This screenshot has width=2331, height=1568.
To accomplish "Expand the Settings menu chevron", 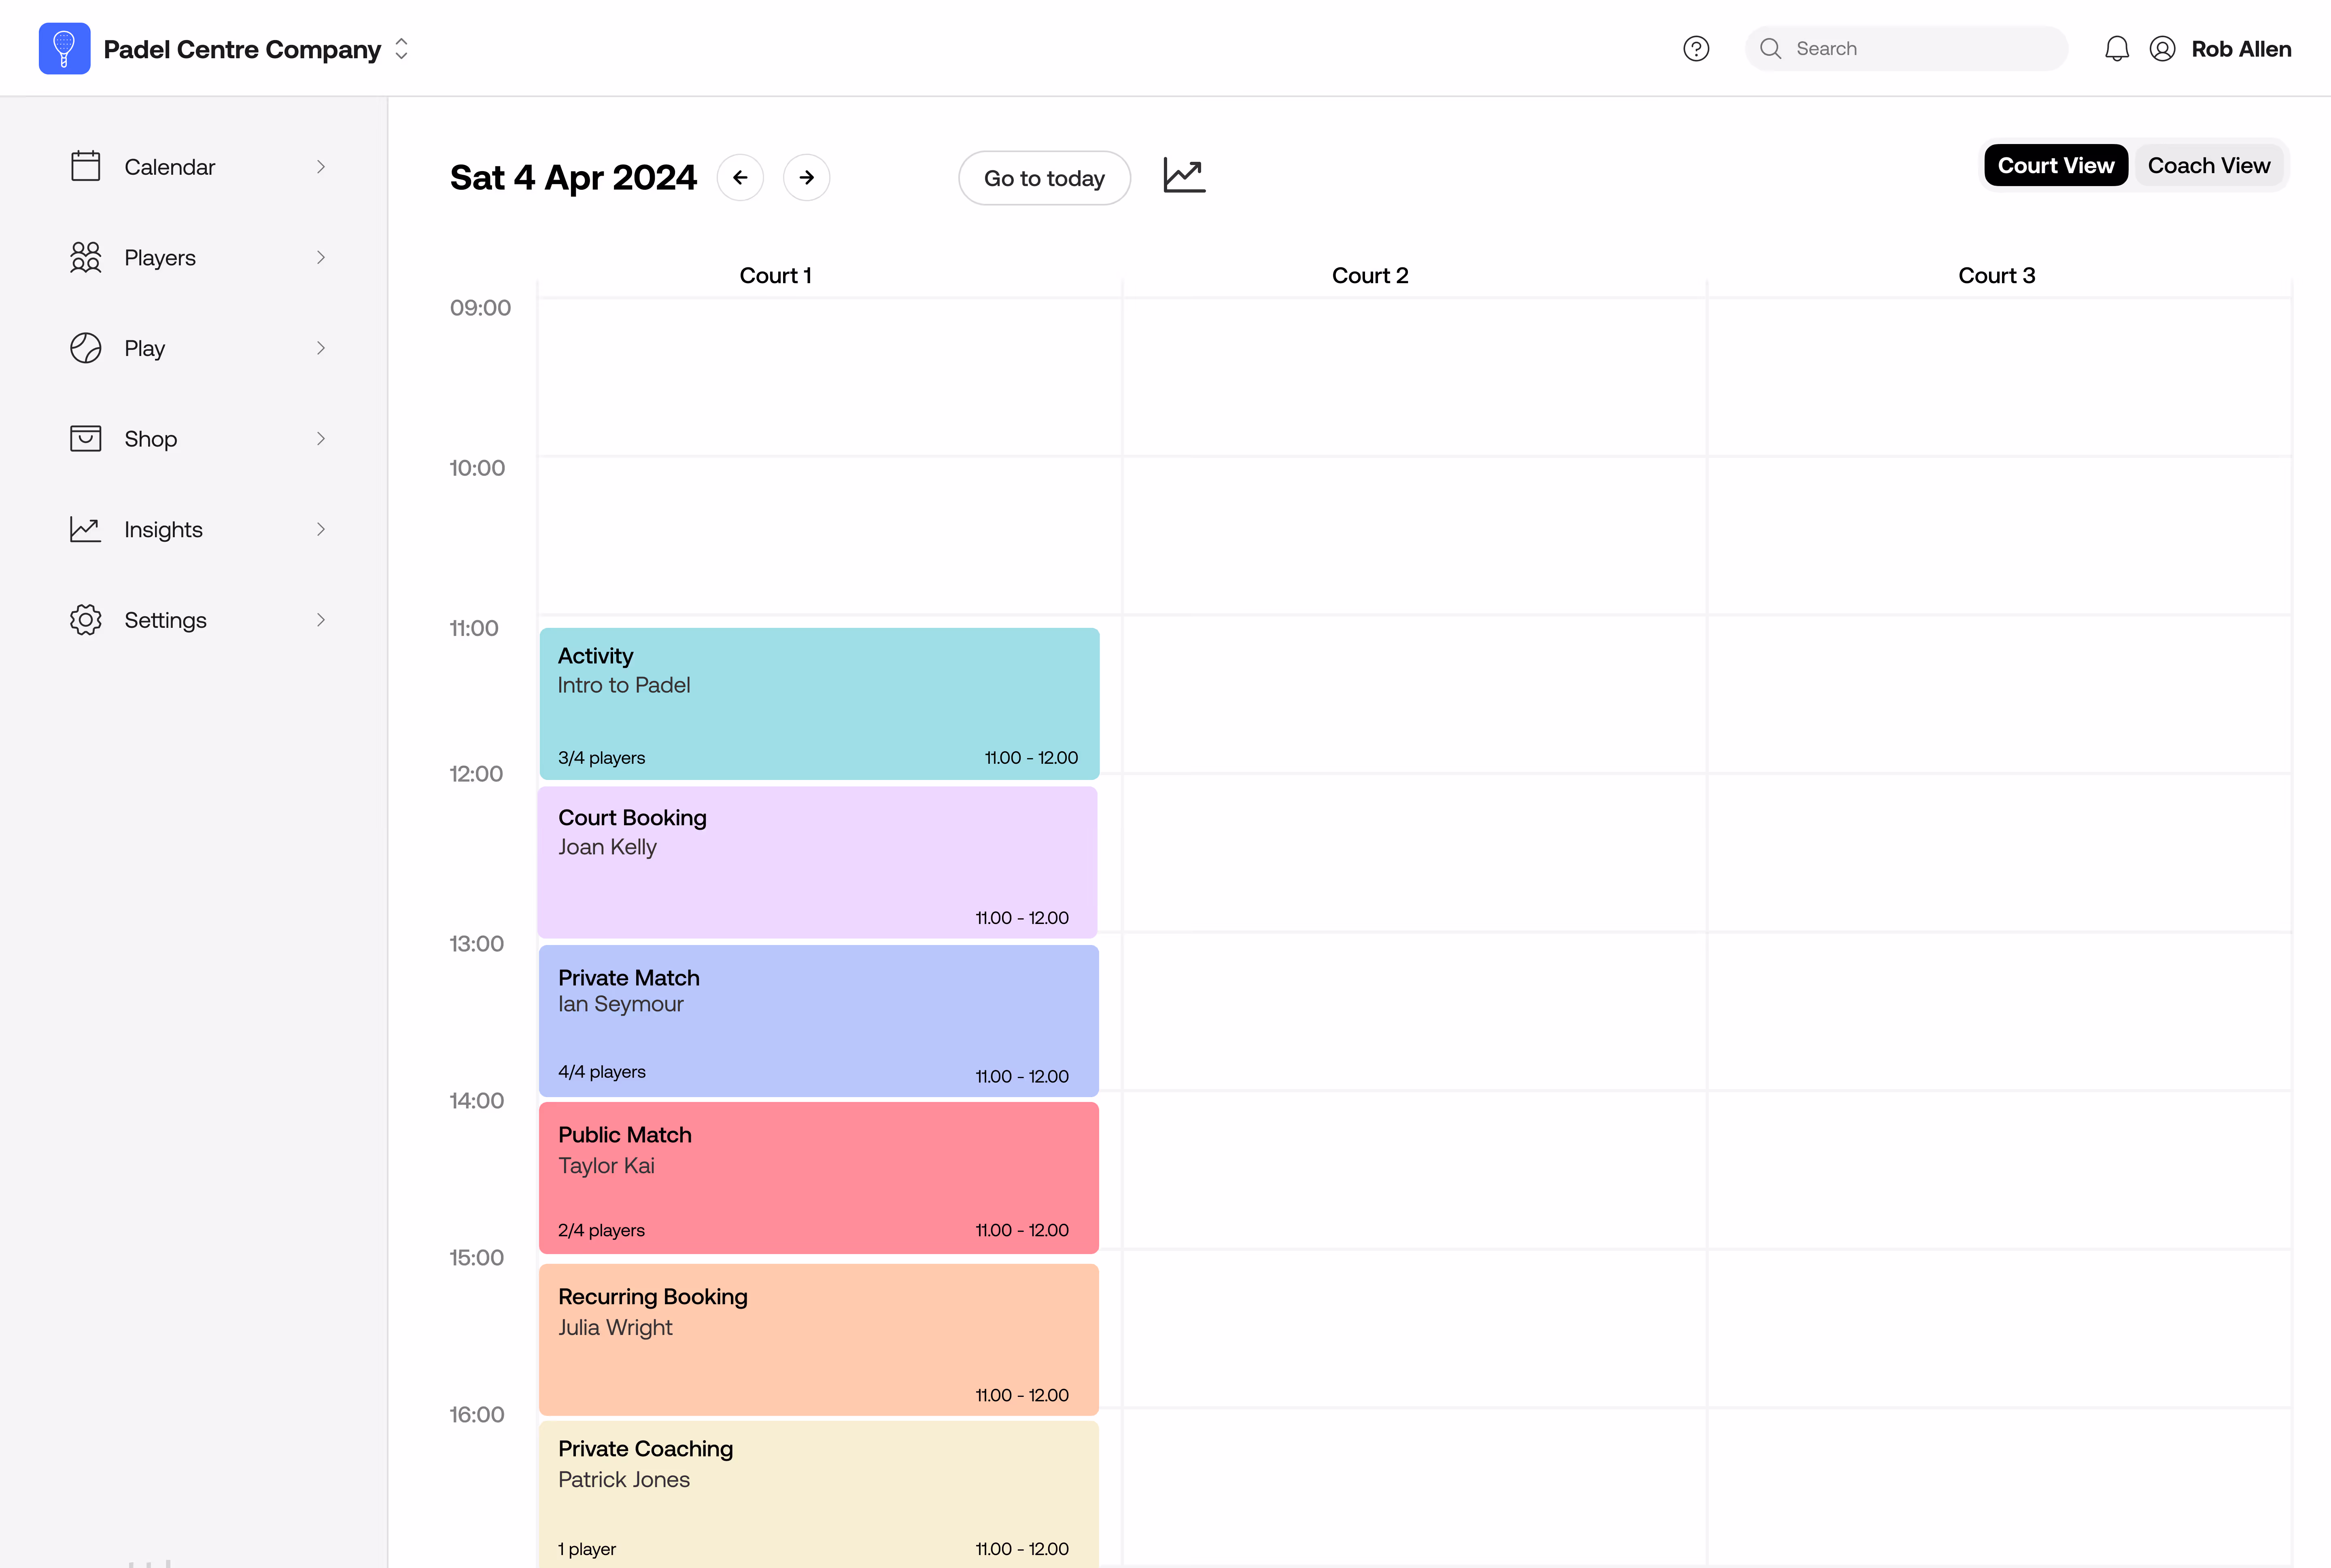I will coord(321,620).
